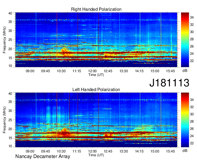Click the "24" value on left-handed colorbar
This screenshot has height=160, width=197.
click(192, 136)
